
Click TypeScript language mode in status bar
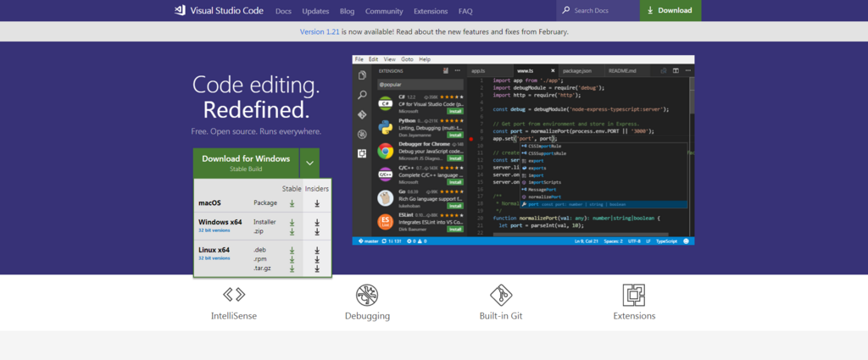click(667, 241)
